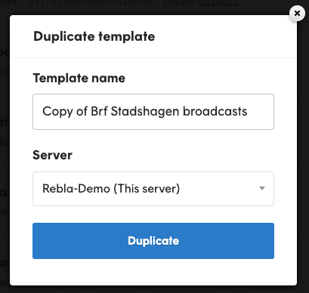Click Stadshagen text in template name box
This screenshot has width=309, height=293.
(145, 112)
